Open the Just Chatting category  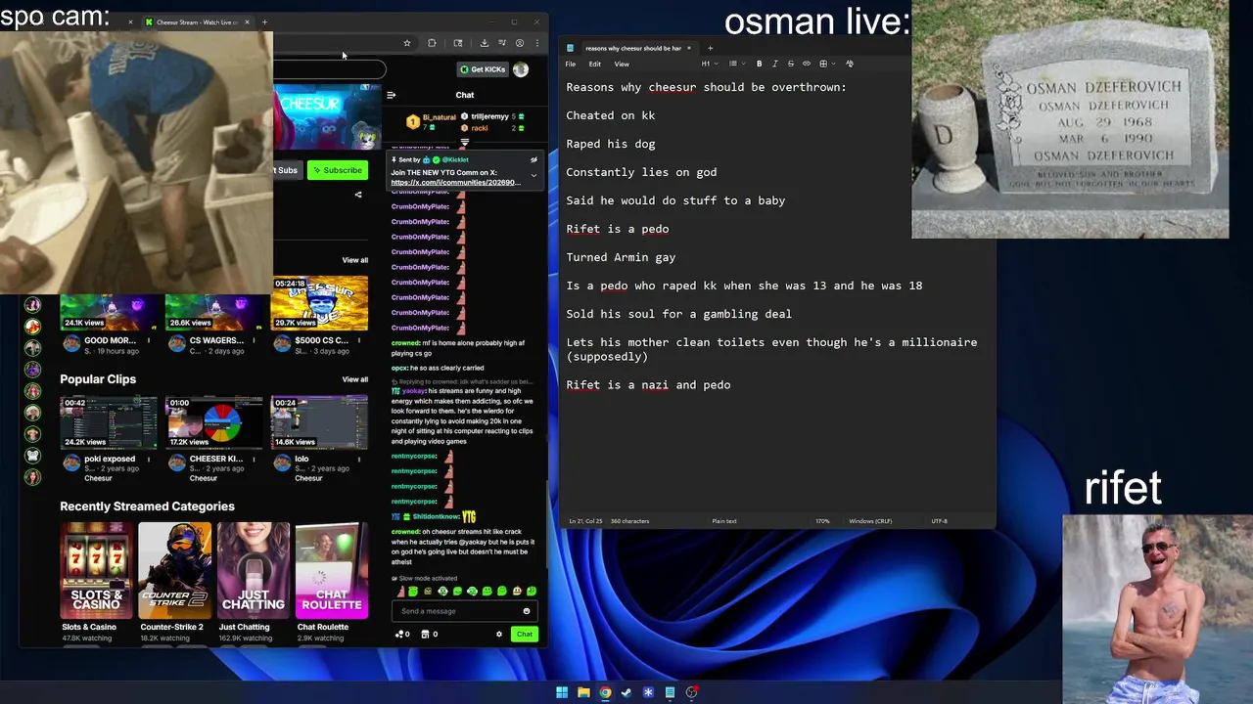pyautogui.click(x=253, y=571)
